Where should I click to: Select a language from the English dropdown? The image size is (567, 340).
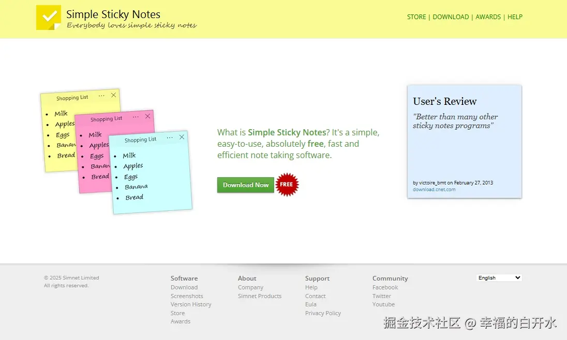[x=498, y=277]
